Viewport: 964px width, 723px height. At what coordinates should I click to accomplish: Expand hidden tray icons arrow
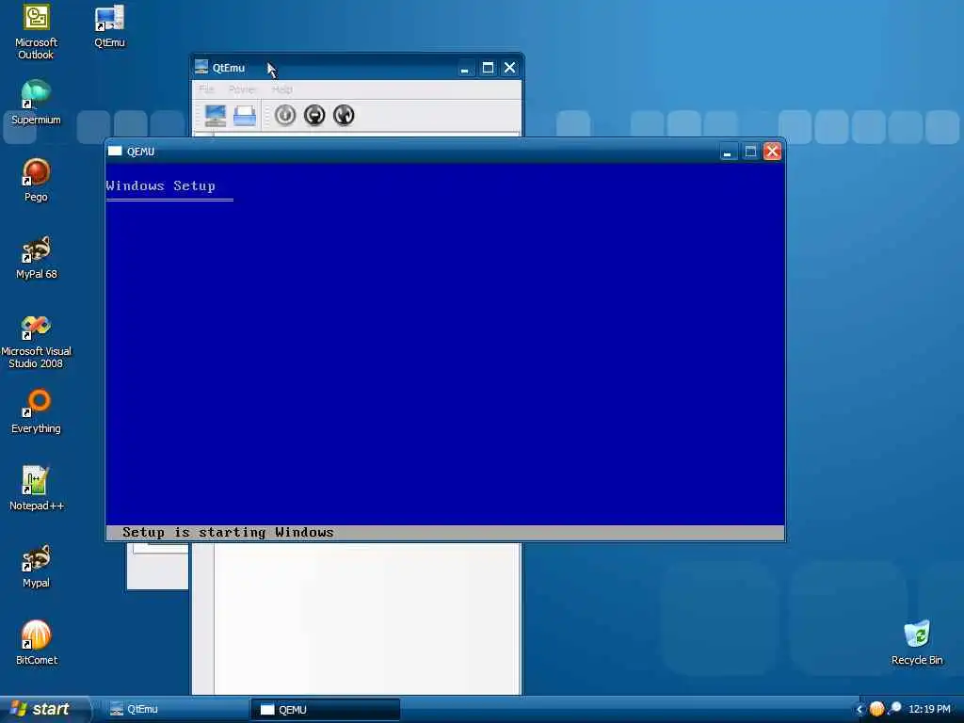coord(860,710)
